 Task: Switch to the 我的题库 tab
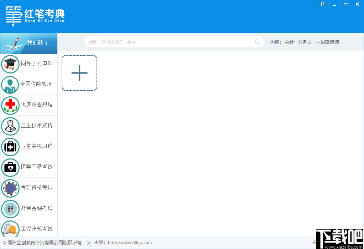coord(28,43)
